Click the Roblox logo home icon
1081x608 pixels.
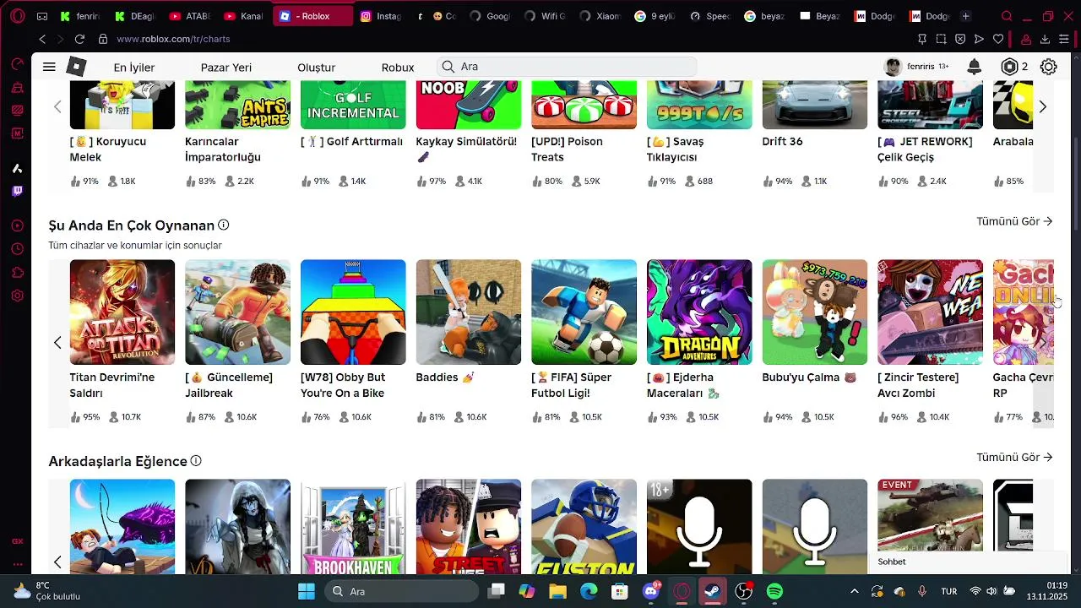point(76,67)
